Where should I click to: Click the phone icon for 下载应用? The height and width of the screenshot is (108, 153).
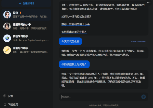pos(5,104)
